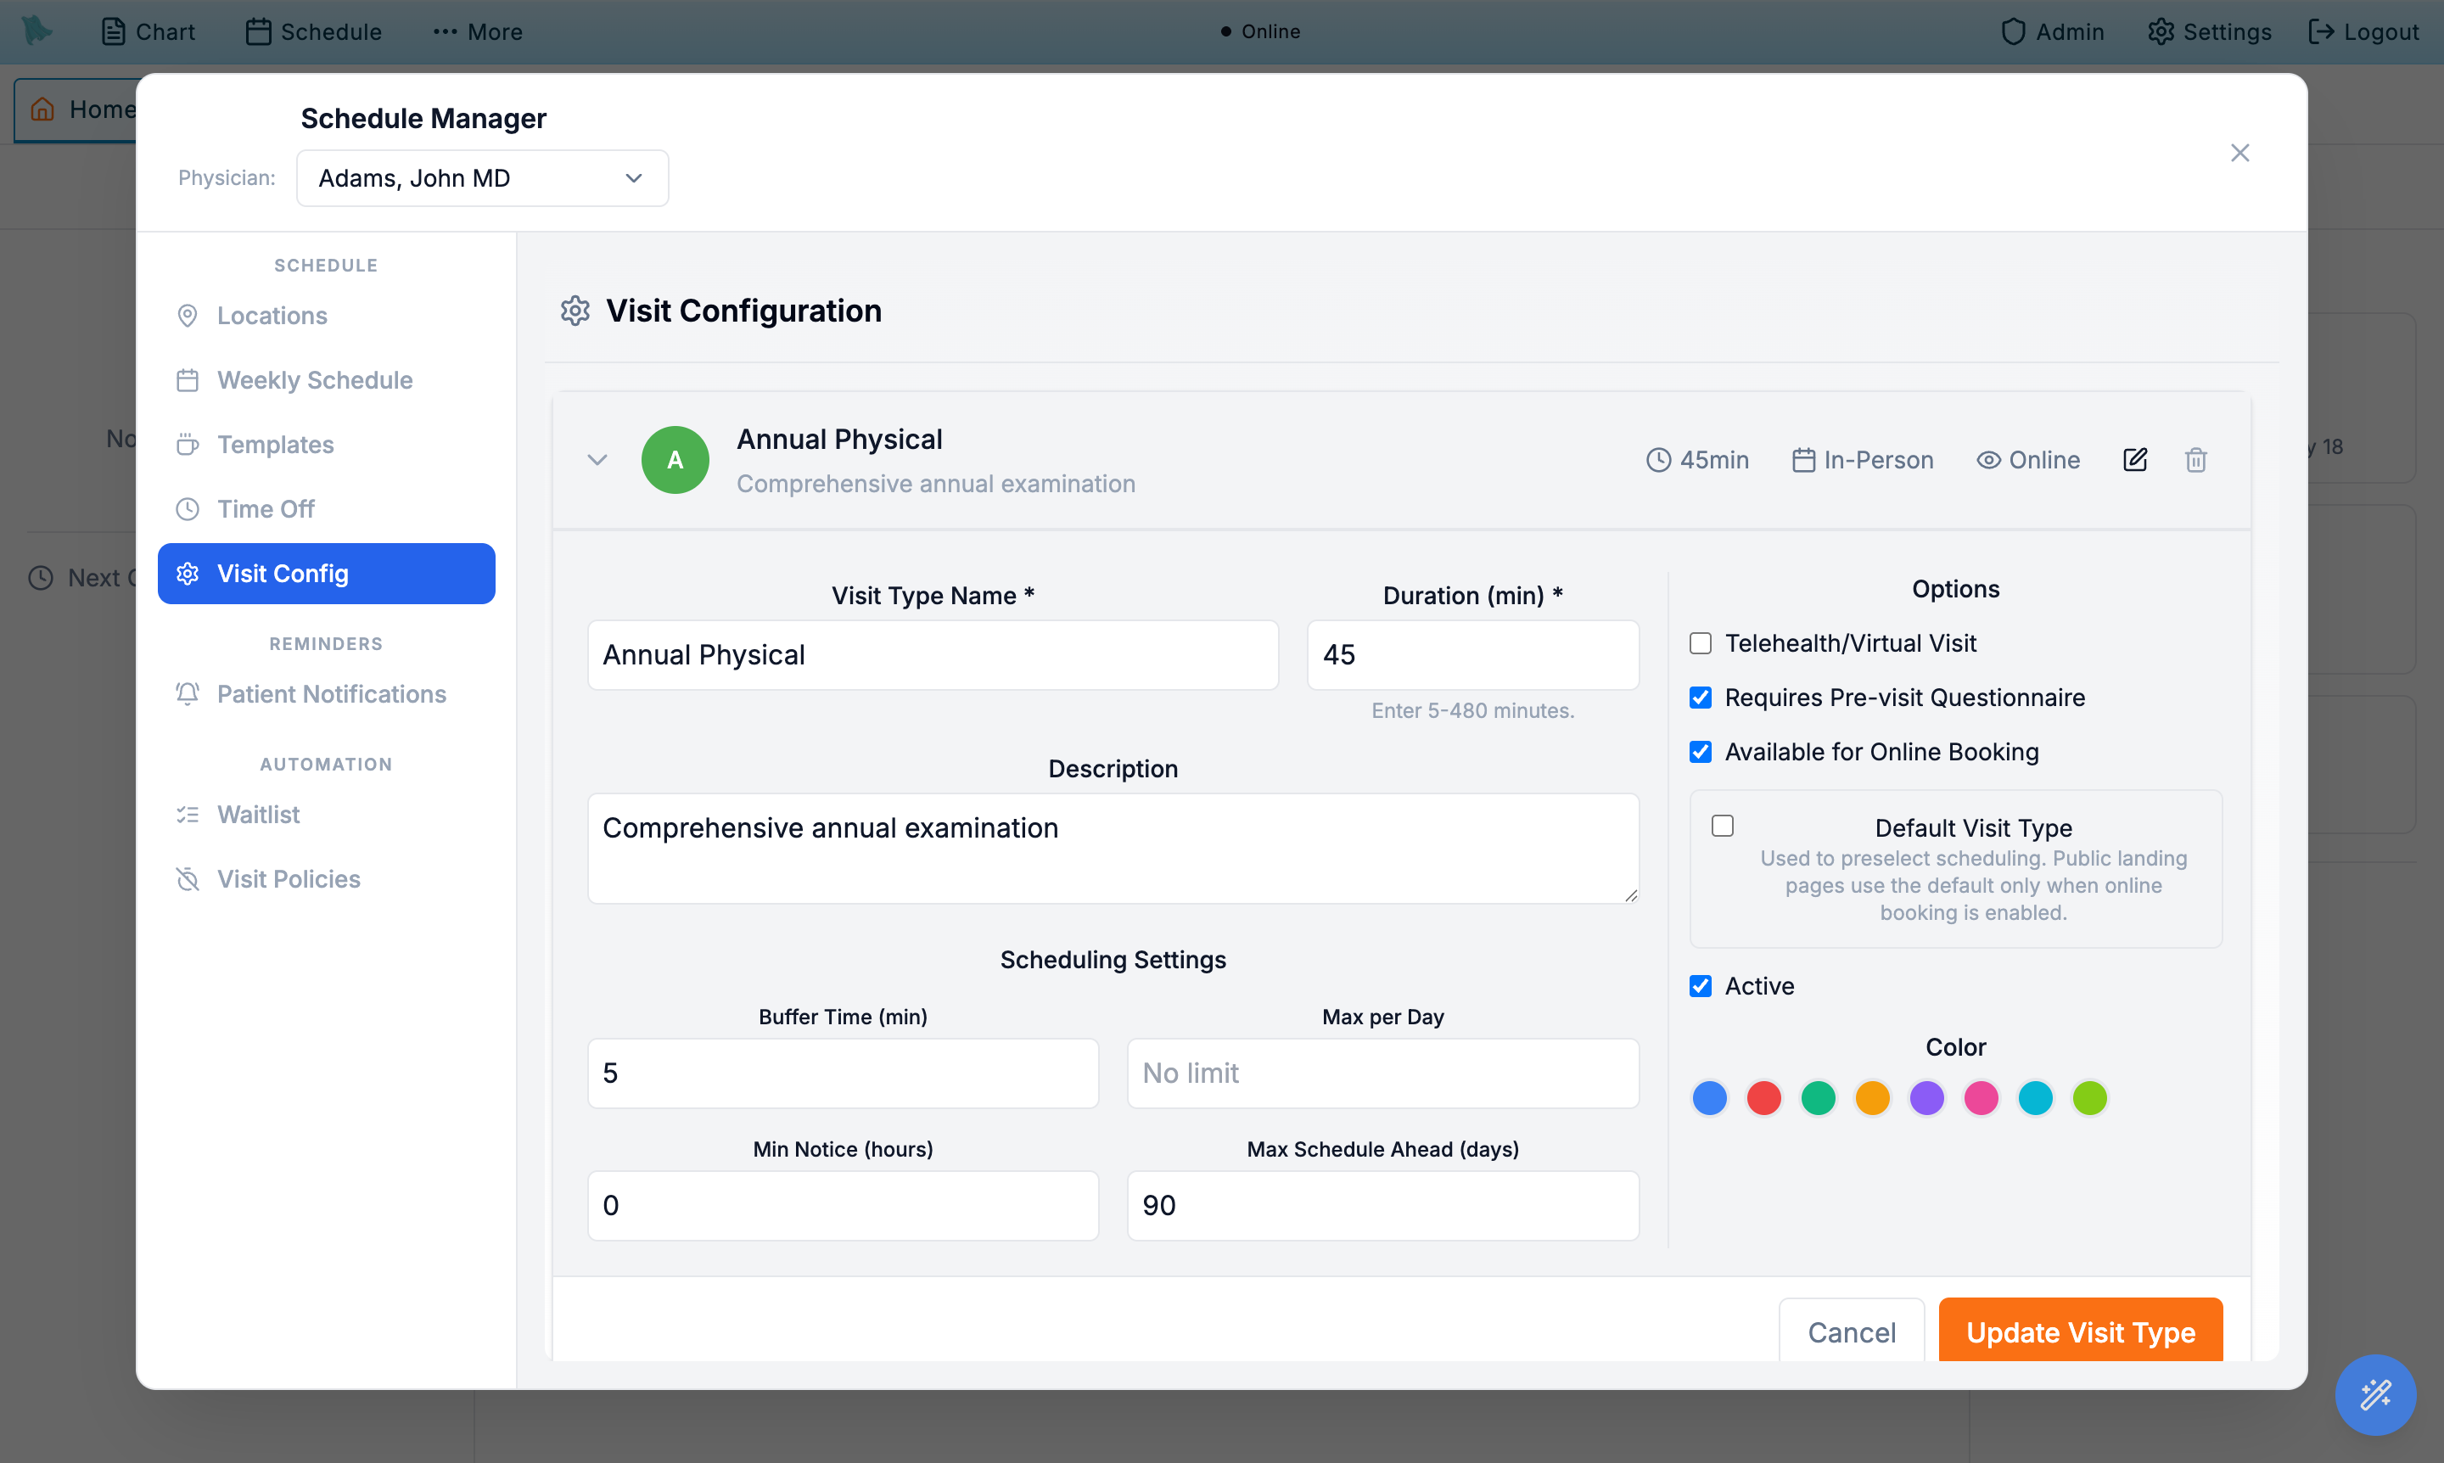Collapse the Annual Physical card chevron
Screen dimensions: 2444x1463
(597, 461)
